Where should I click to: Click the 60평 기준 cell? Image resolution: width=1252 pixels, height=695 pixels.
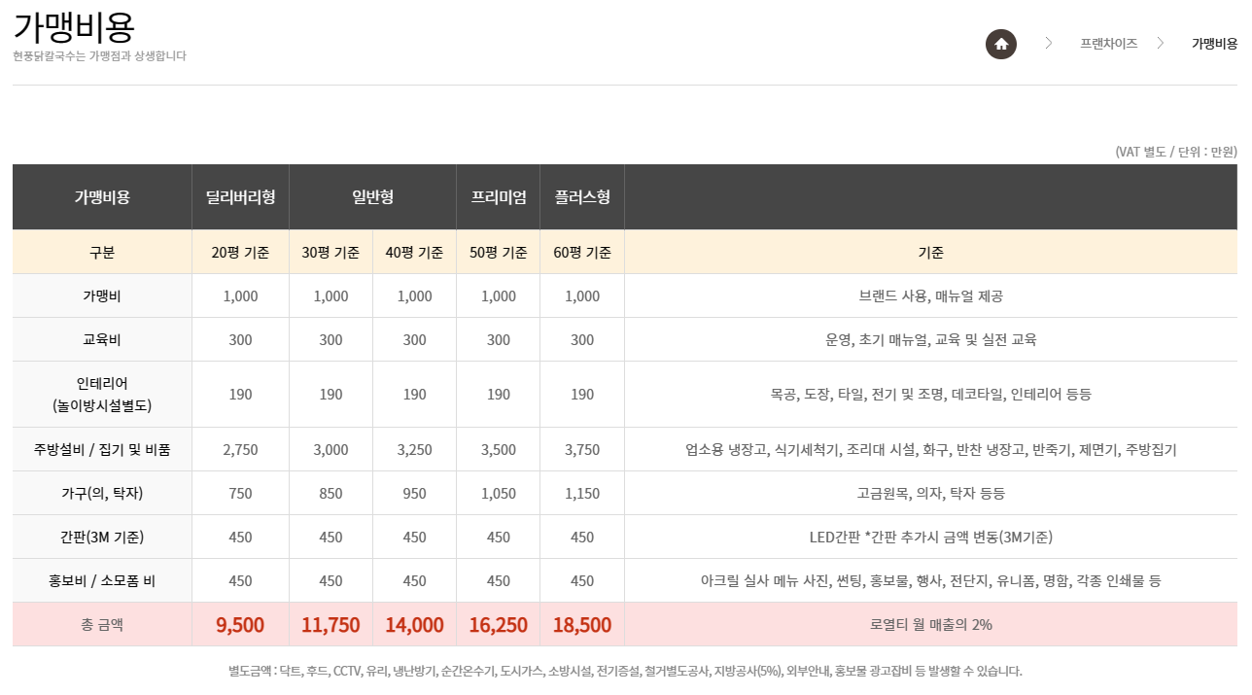point(582,253)
